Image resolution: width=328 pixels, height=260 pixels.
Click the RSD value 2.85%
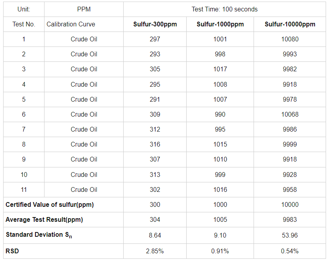click(155, 251)
